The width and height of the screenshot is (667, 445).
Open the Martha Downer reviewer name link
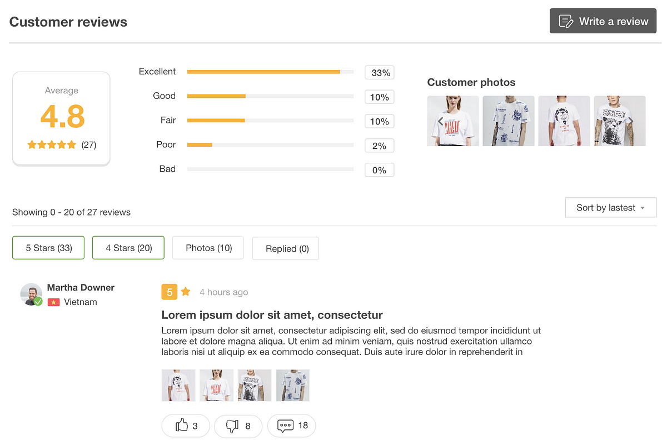click(81, 287)
